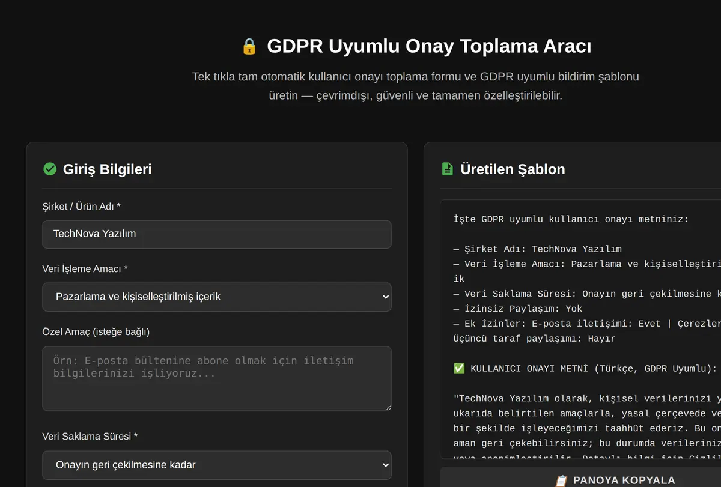Click the Üretilen Şablon section heading
Screen dimensions: 721x487
click(513, 169)
